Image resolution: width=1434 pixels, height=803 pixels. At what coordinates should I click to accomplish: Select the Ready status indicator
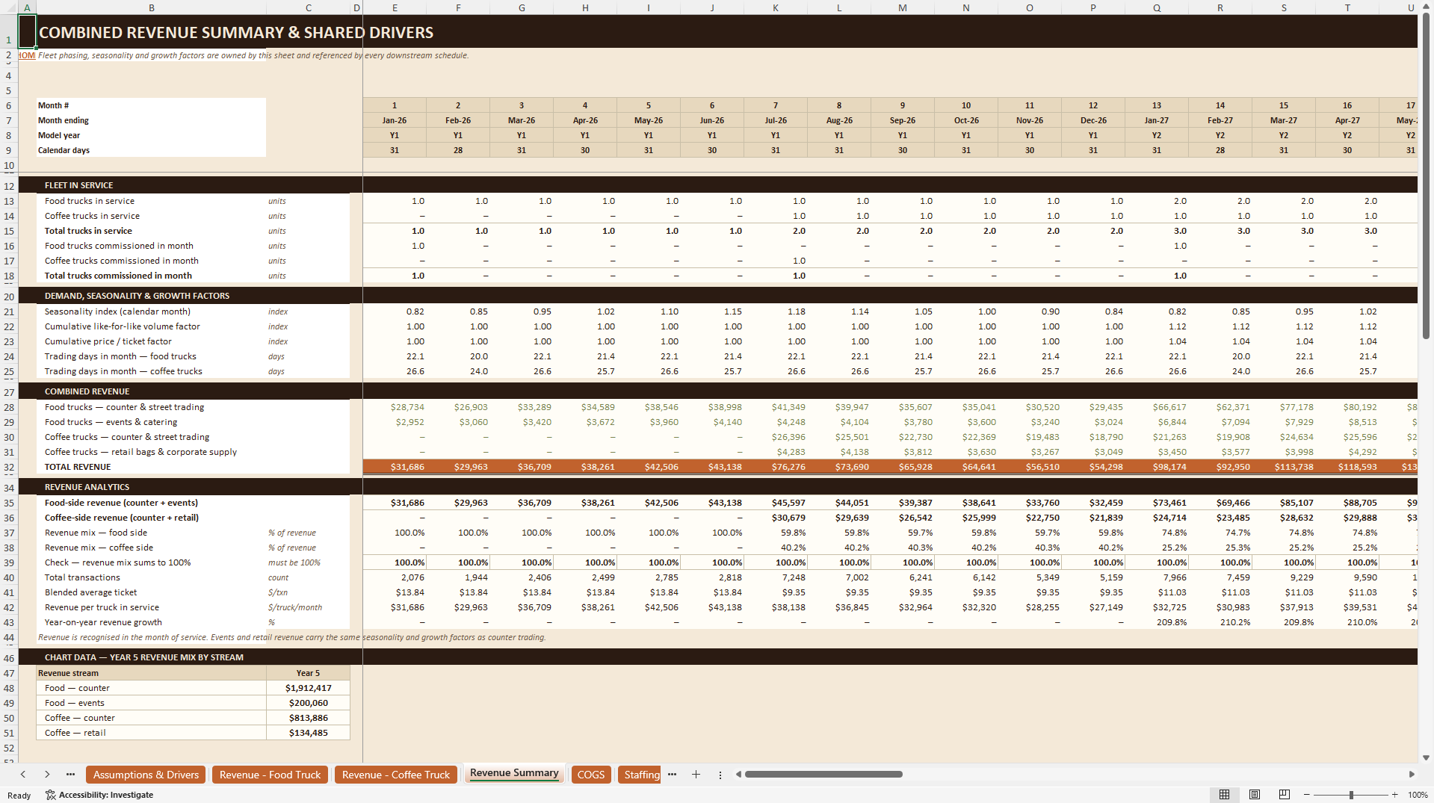pyautogui.click(x=19, y=796)
